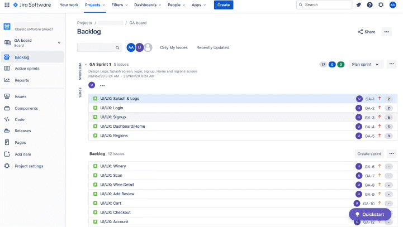This screenshot has width=403, height=227.
Task: Click the GA board breadcrumb link
Action: pyautogui.click(x=138, y=23)
